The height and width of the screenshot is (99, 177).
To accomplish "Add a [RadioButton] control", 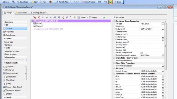I will 11,77.
